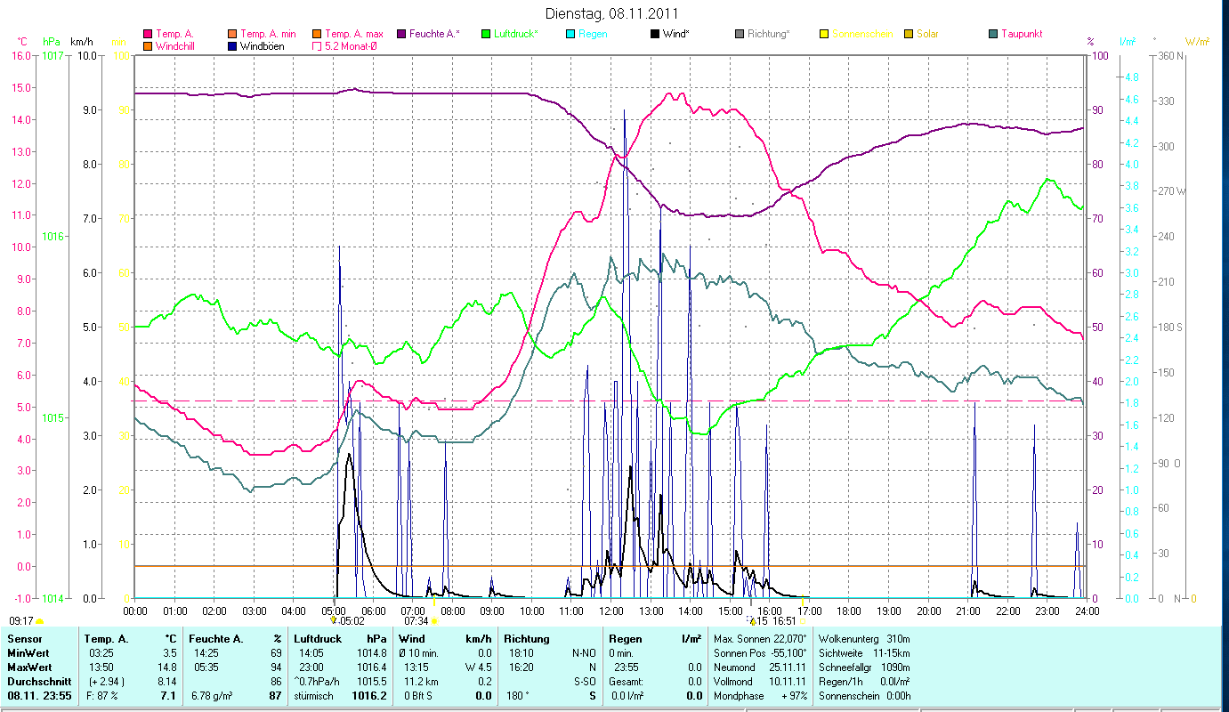
Task: Click the MinWert row label
Action: click(x=28, y=653)
